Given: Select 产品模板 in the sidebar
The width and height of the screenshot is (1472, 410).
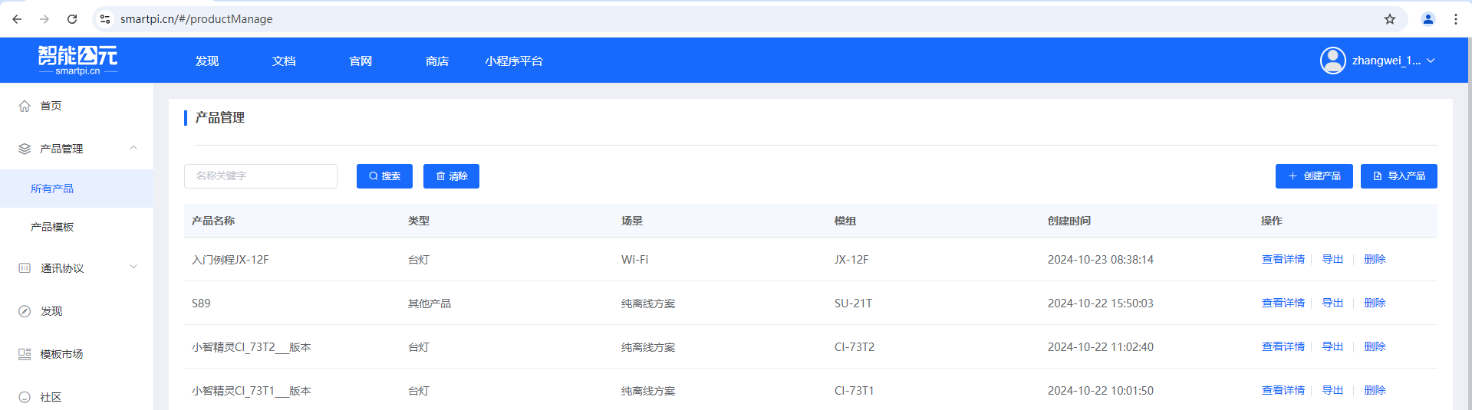Looking at the screenshot, I should (x=77, y=227).
